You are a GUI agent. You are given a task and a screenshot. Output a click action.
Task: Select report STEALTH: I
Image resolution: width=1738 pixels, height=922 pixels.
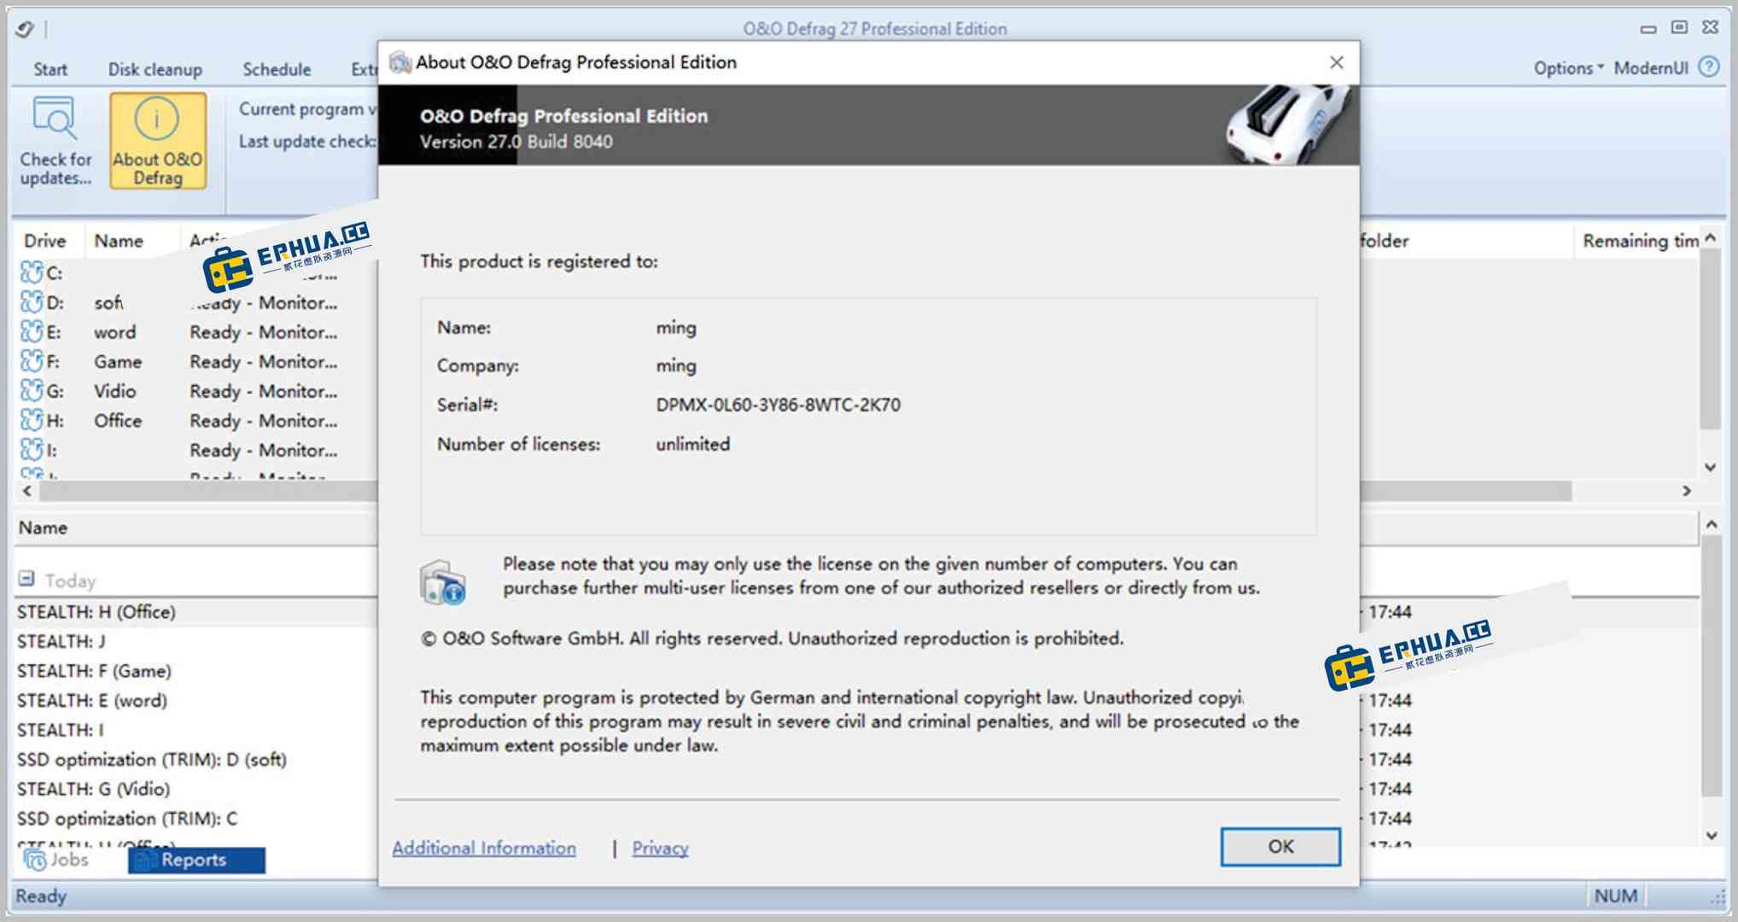61,730
